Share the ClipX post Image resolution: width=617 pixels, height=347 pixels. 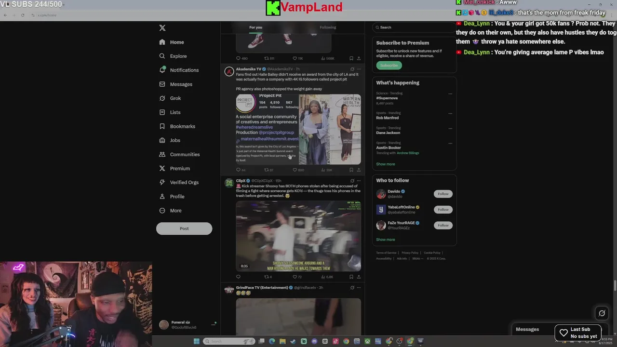coord(358,277)
